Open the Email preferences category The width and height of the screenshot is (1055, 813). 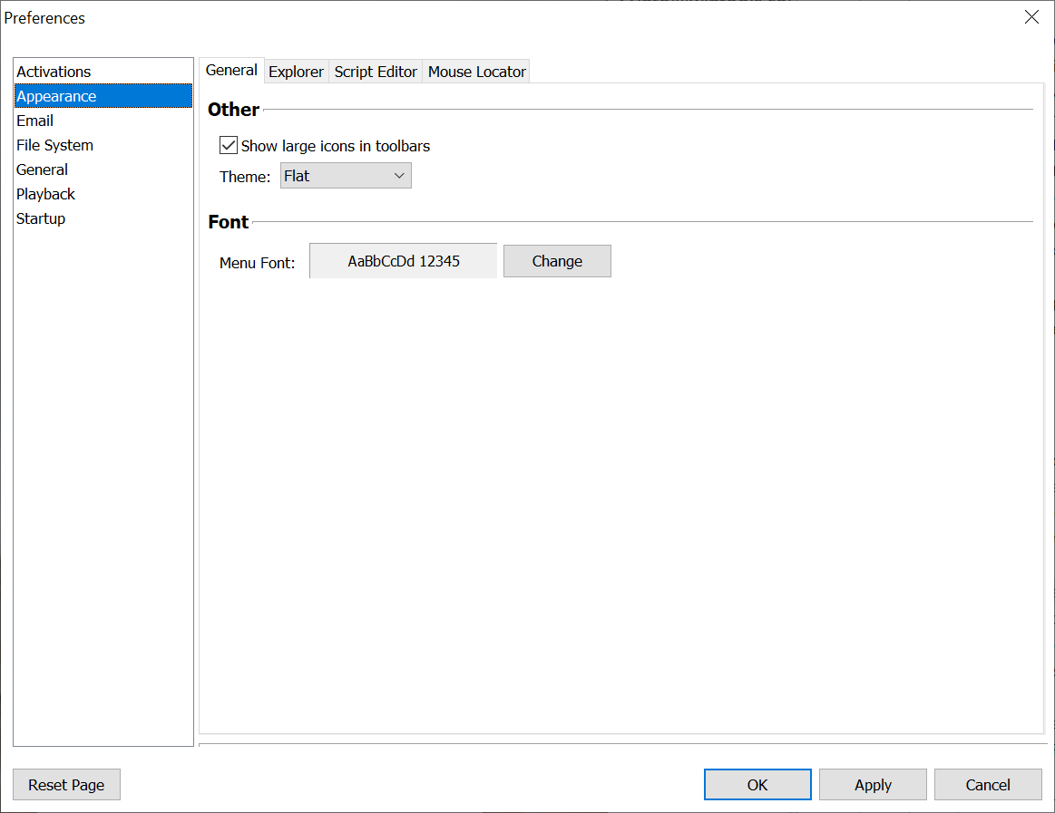click(x=35, y=121)
